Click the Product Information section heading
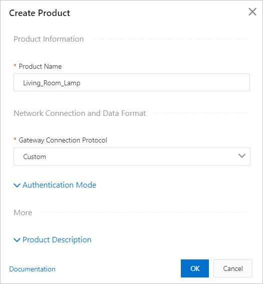Image resolution: width=263 pixels, height=284 pixels. tap(49, 39)
